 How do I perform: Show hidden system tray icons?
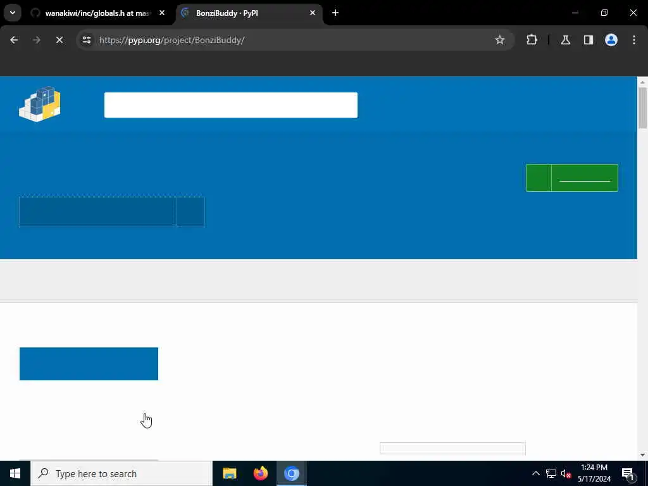coord(535,473)
